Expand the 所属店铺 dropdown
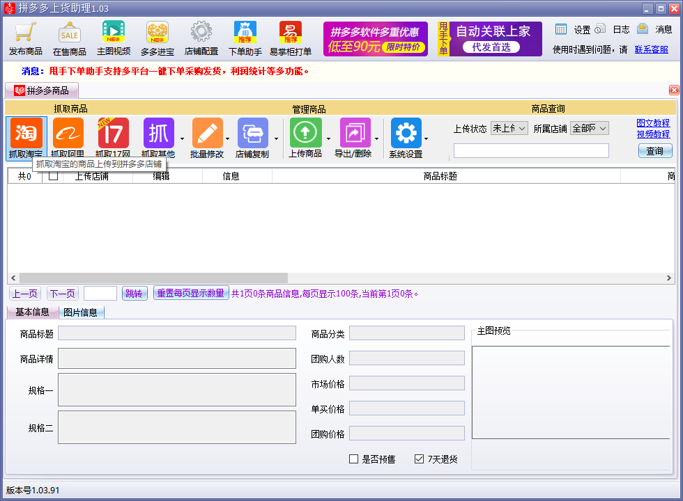This screenshot has width=683, height=501. (590, 128)
